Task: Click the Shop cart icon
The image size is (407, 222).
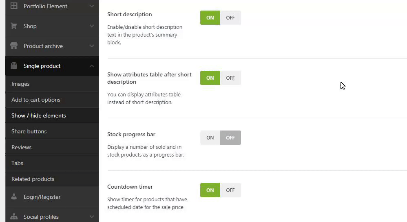Action: (14, 26)
